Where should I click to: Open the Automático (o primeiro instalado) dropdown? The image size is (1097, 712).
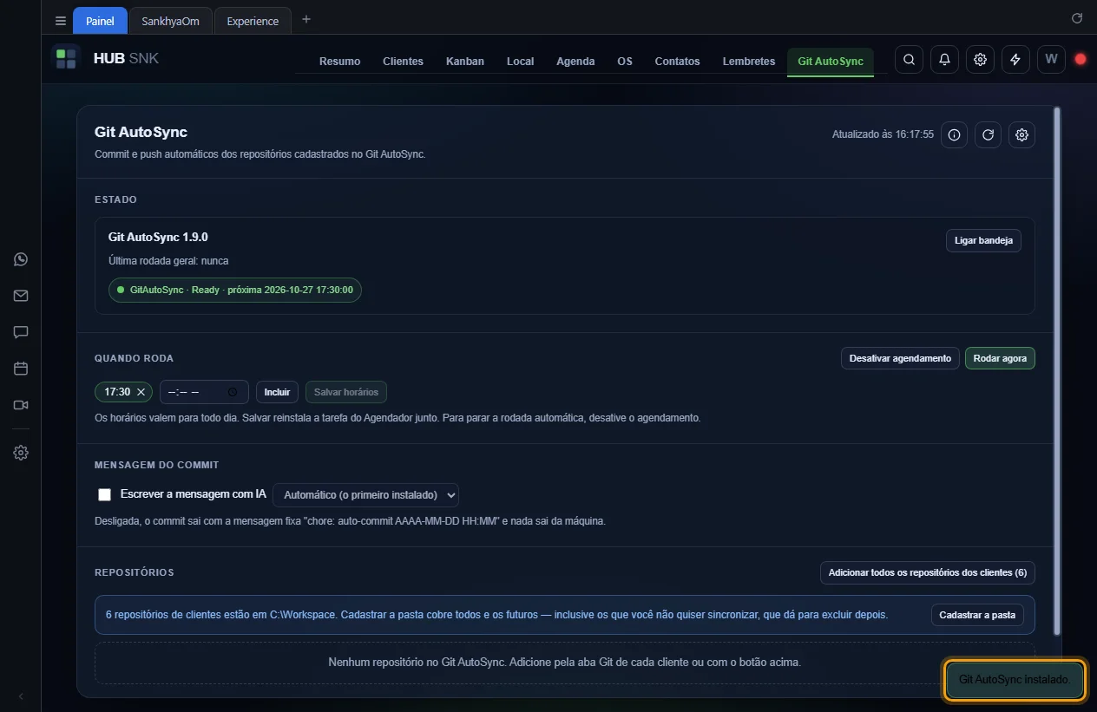[x=365, y=494]
